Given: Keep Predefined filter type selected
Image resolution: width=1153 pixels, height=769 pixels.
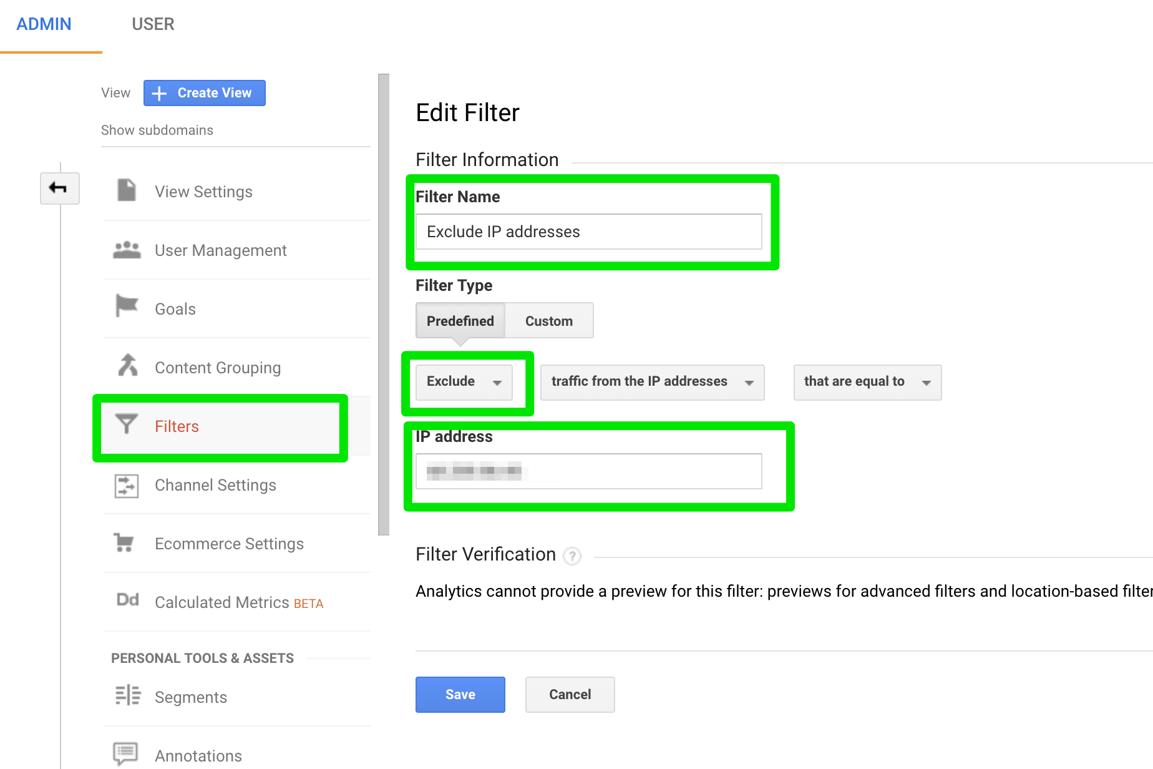Looking at the screenshot, I should (x=460, y=320).
